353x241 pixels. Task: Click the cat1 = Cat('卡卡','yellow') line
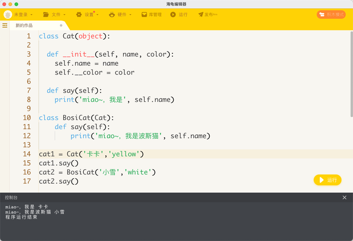[x=91, y=154]
